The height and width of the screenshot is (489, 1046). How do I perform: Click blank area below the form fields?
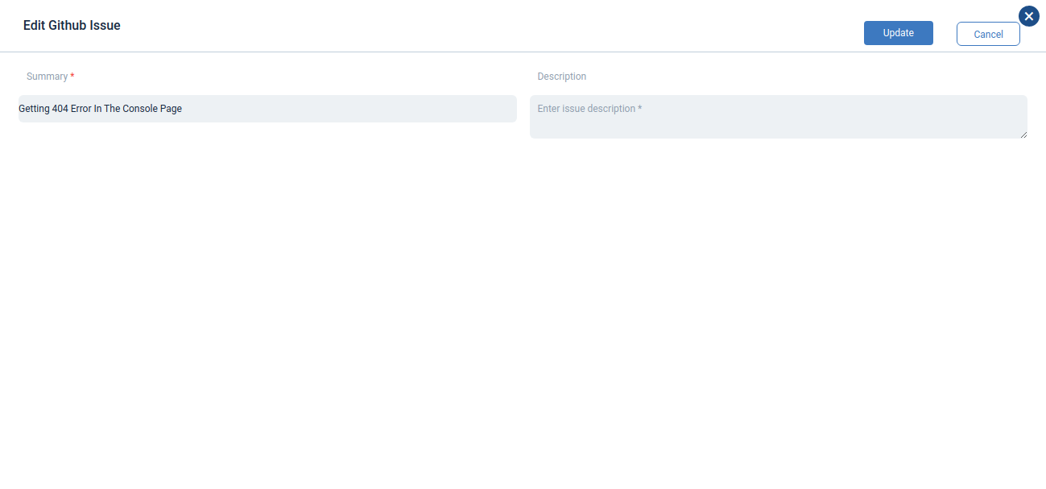[x=523, y=322]
